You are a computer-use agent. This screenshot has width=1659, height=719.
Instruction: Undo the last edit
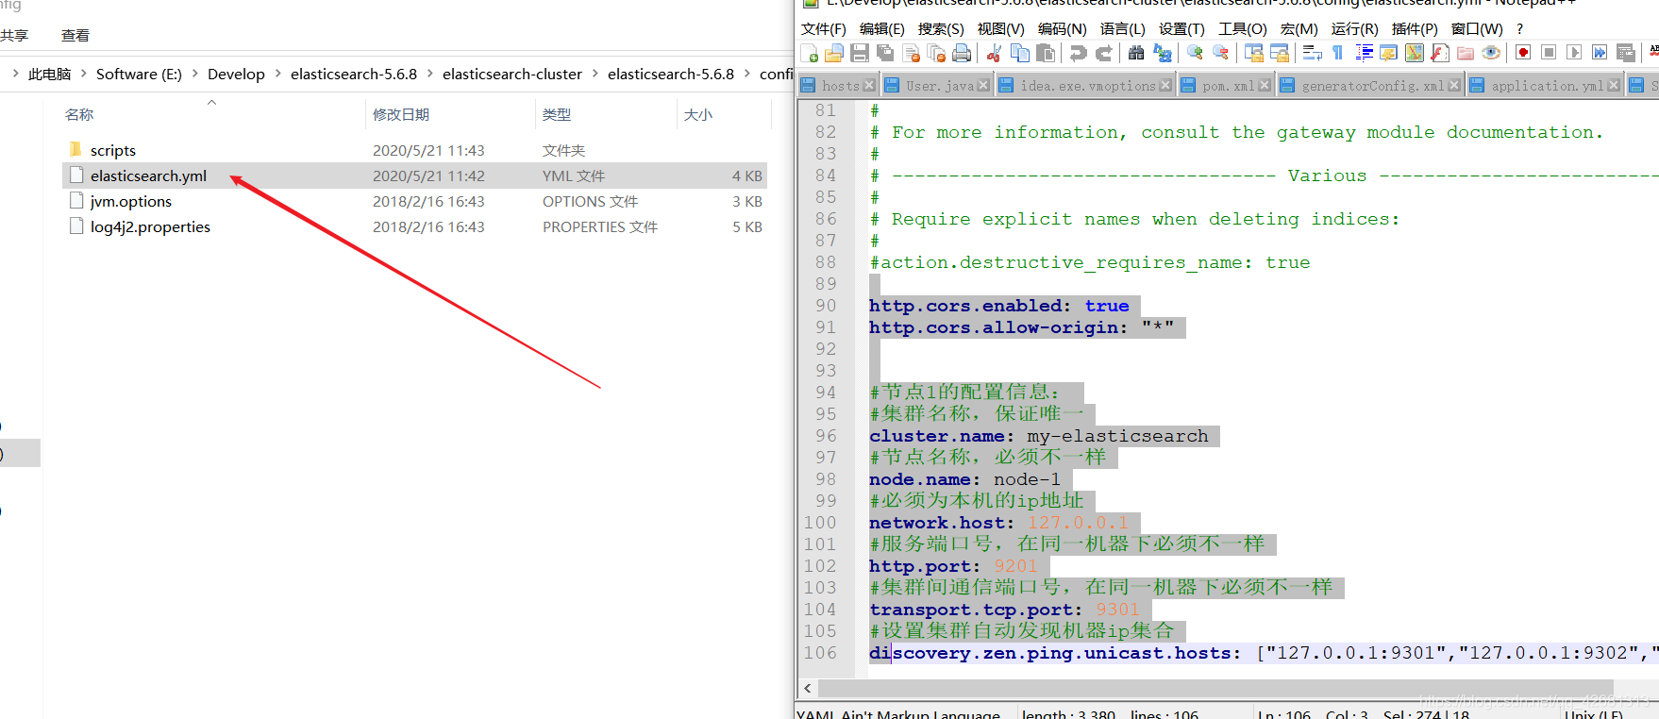(x=1078, y=53)
